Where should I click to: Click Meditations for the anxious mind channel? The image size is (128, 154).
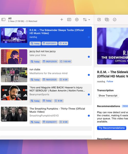pos(48,73)
